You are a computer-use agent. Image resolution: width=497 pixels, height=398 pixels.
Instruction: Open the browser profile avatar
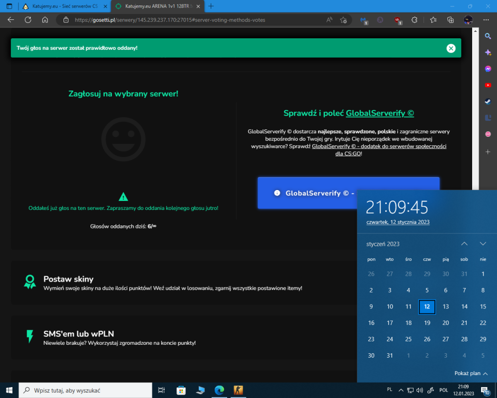(x=468, y=20)
